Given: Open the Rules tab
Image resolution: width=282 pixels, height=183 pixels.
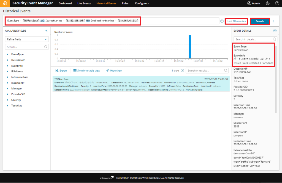Looking at the screenshot, I should 125,3.
